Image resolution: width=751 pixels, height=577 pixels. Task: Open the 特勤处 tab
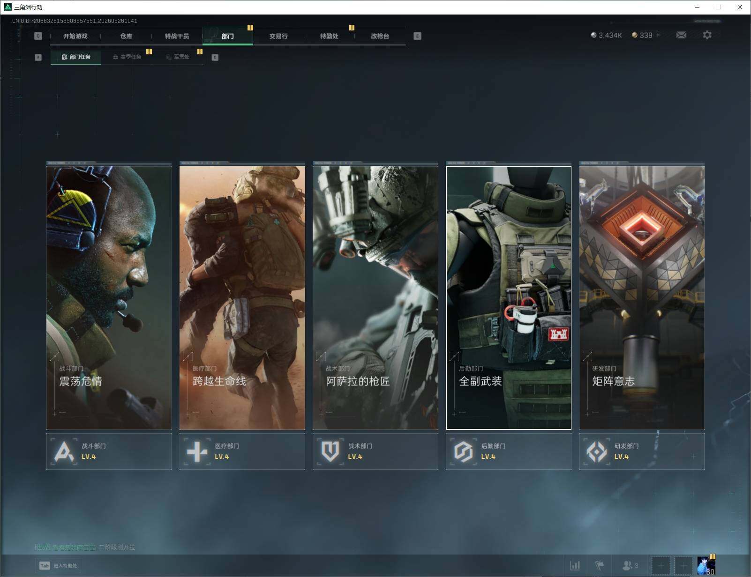click(329, 36)
